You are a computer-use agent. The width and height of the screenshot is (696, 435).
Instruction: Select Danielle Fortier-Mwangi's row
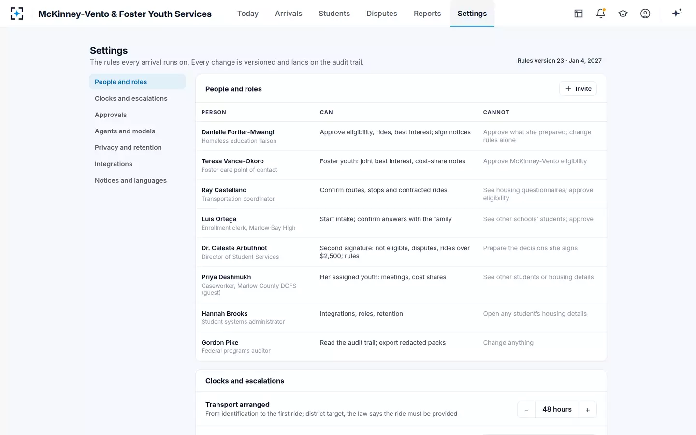coord(401,136)
